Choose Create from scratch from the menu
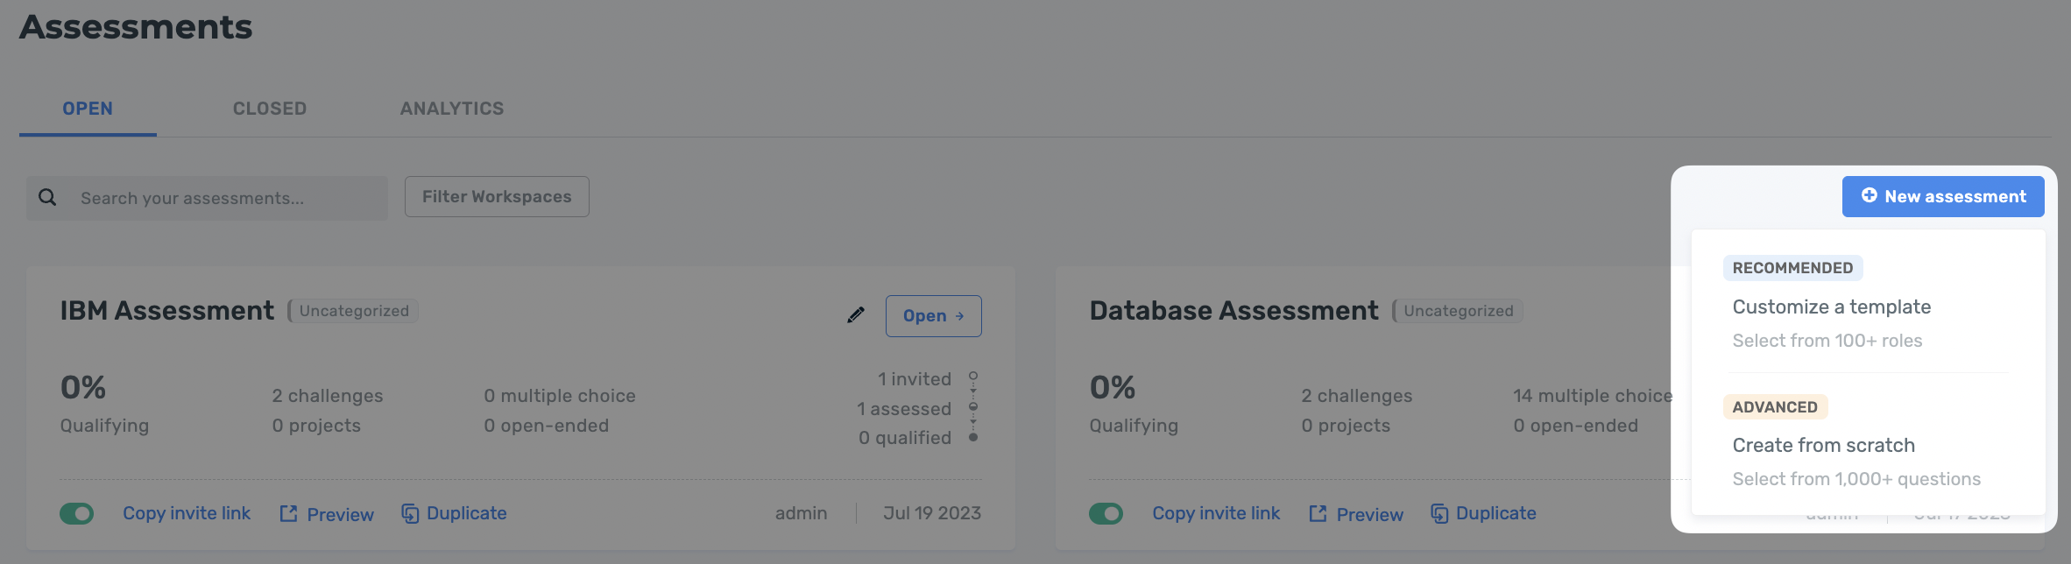 pyautogui.click(x=1824, y=445)
